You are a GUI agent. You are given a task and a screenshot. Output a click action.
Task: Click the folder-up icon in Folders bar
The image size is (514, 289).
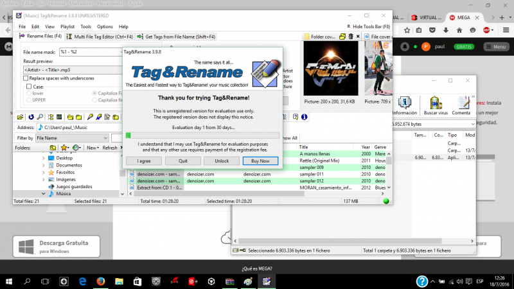(53, 148)
